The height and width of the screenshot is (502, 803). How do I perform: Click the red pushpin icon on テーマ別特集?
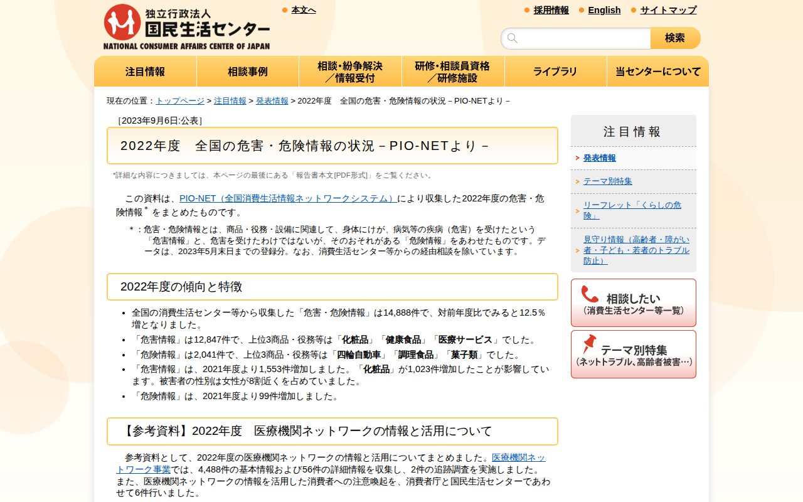(589, 344)
